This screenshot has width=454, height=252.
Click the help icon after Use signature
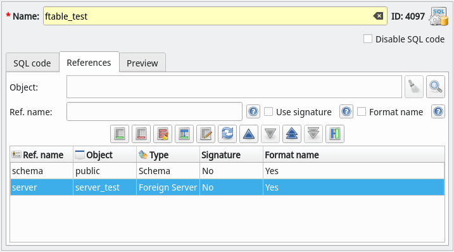point(346,111)
